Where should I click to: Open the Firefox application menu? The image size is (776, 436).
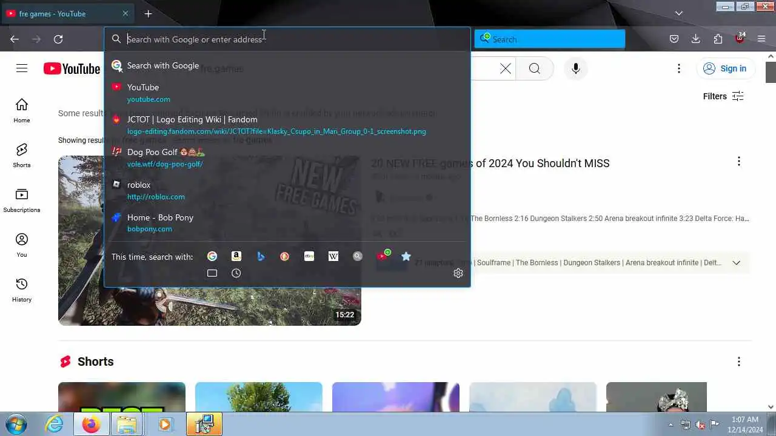pos(761,39)
